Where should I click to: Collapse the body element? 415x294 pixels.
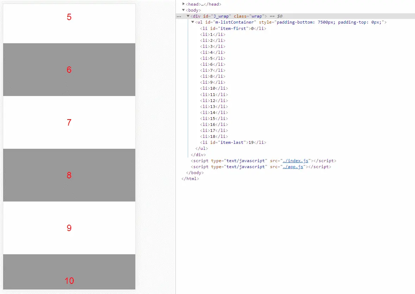coord(184,10)
